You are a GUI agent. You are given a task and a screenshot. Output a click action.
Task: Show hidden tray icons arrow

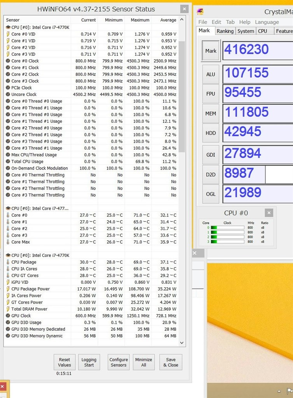pyautogui.click(x=279, y=391)
